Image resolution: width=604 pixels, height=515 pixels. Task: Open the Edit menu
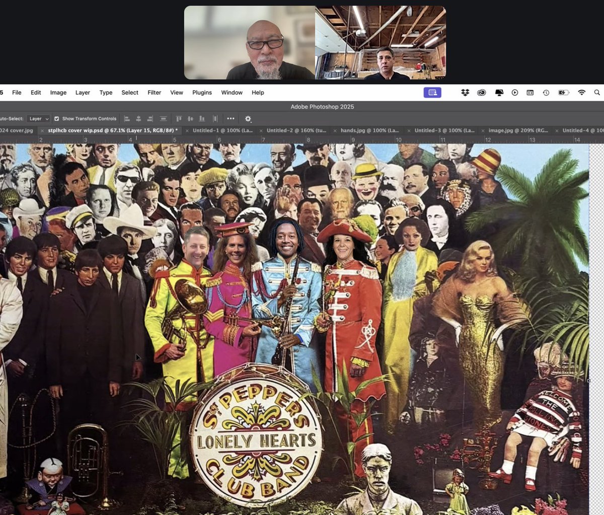(x=36, y=93)
